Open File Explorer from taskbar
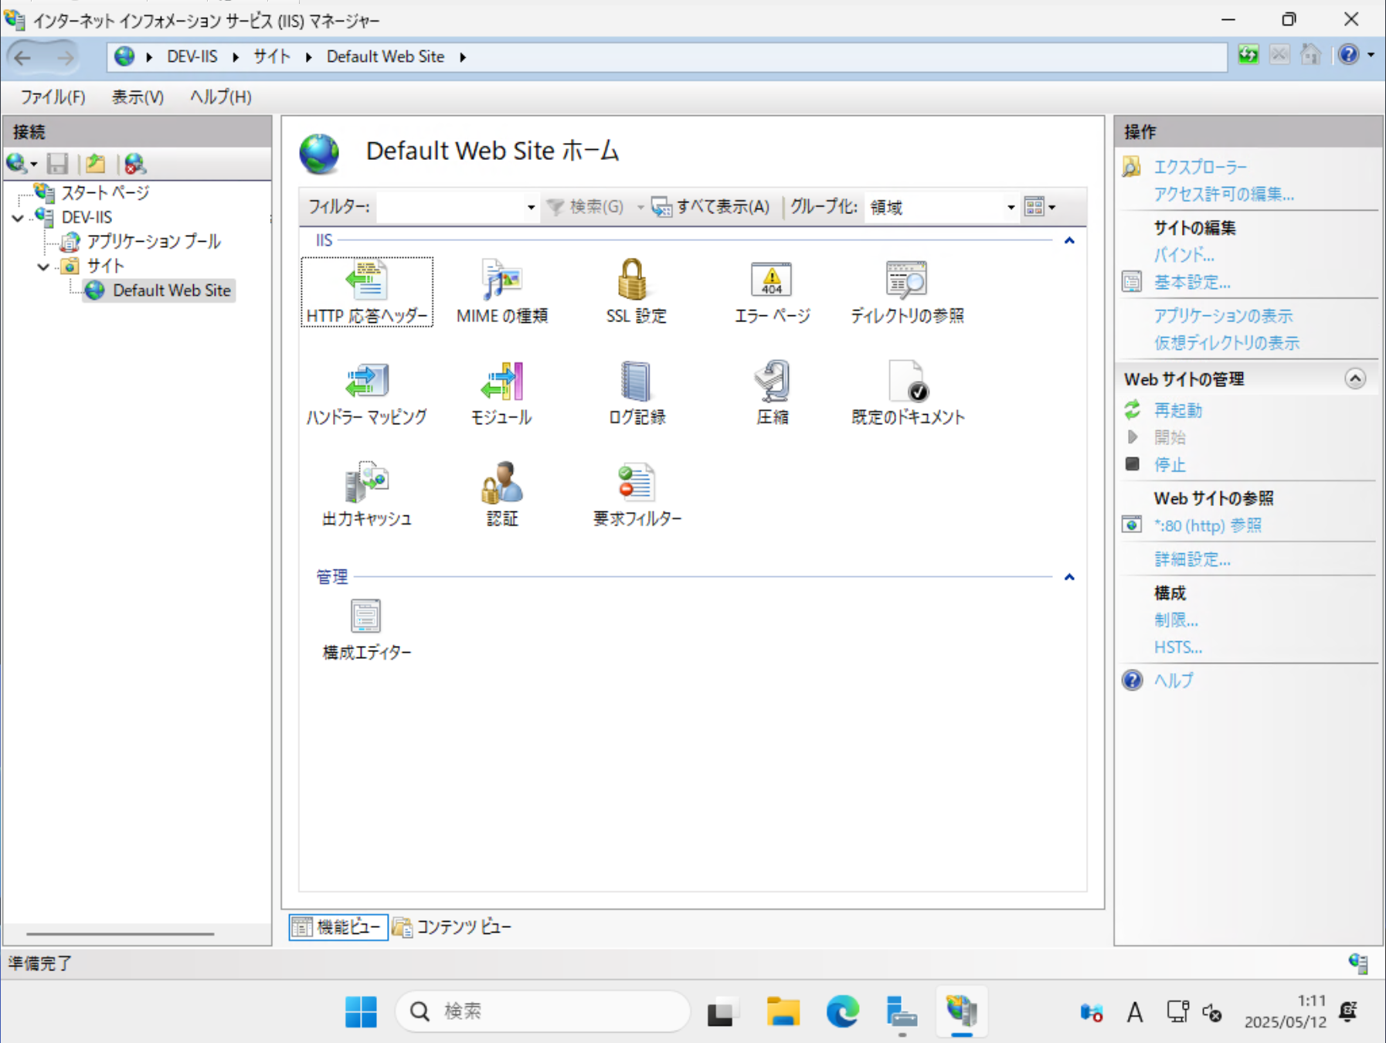Image resolution: width=1386 pixels, height=1043 pixels. pyautogui.click(x=783, y=1011)
